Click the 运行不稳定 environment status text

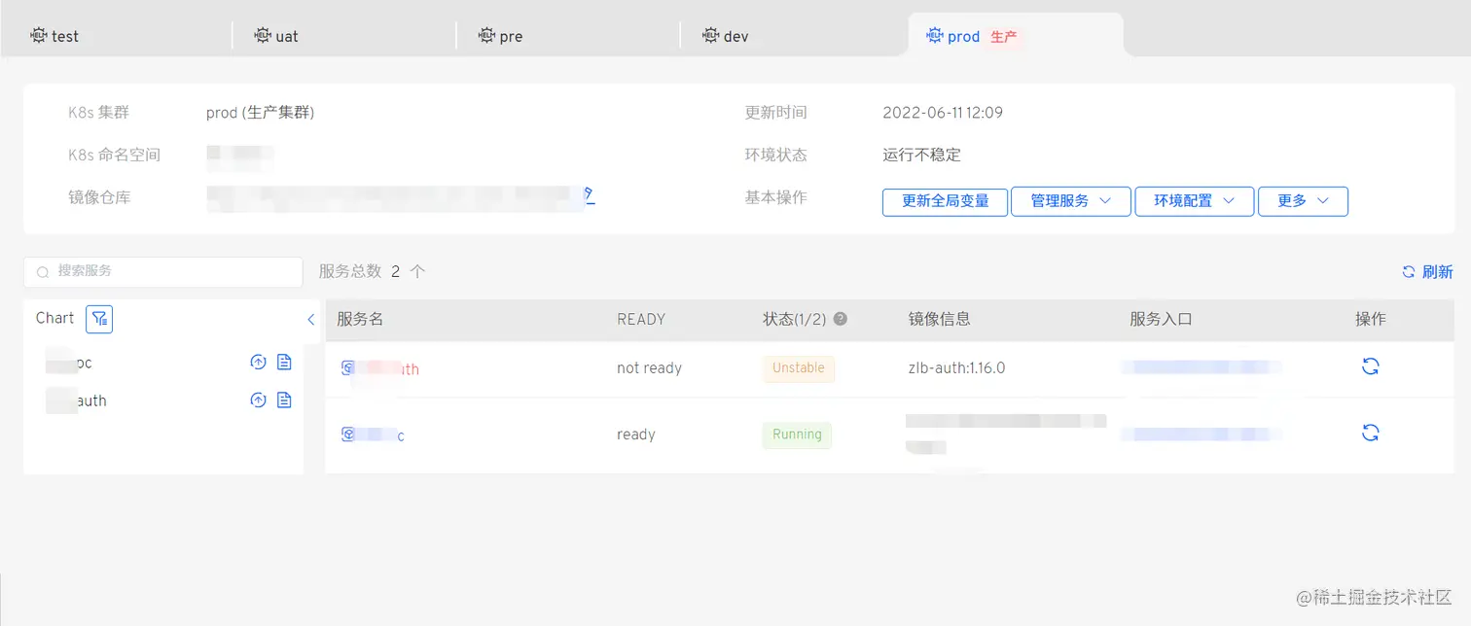pos(921,155)
